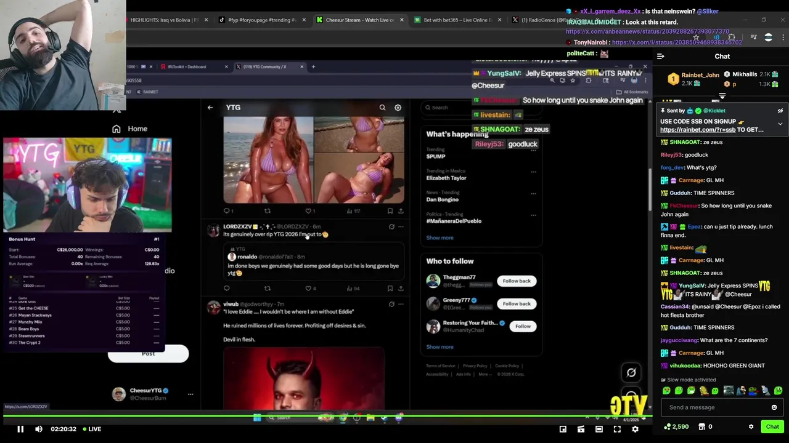This screenshot has height=443, width=789.
Task: Click vihukoodaa username in chat
Action: click(x=684, y=365)
